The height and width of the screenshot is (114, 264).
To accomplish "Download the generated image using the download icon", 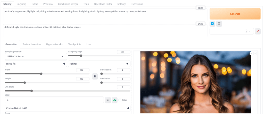I will click(x=251, y=54).
